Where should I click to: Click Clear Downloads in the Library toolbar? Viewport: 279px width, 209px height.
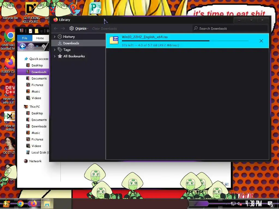[104, 29]
